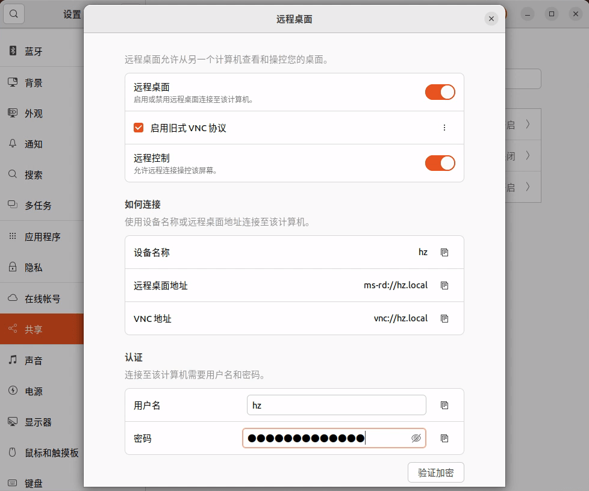This screenshot has width=589, height=491.
Task: Click the 声音 sound icon
Action: (x=13, y=360)
